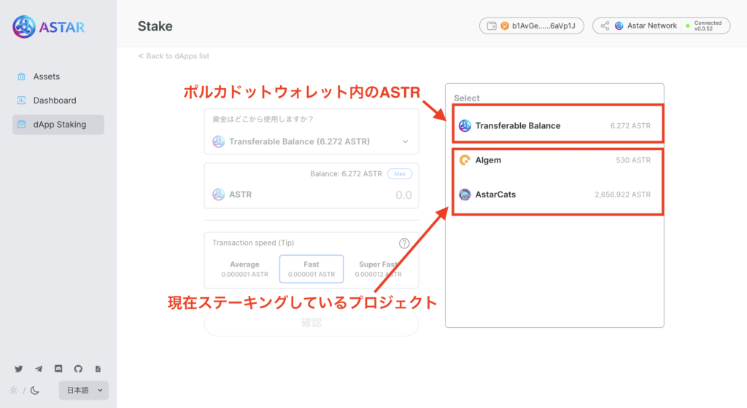The width and height of the screenshot is (747, 408).
Task: Click the dApp Staking bag icon
Action: 21,125
